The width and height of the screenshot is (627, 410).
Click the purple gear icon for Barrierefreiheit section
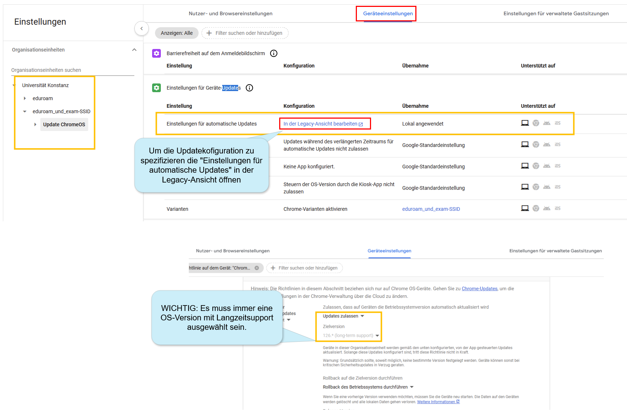pos(156,53)
